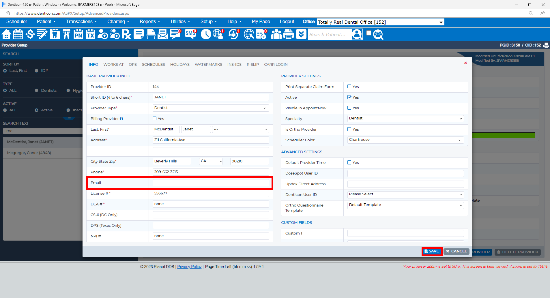The width and height of the screenshot is (550, 298).
Task: Open the Scheduler calendar icon
Action: pos(18,34)
